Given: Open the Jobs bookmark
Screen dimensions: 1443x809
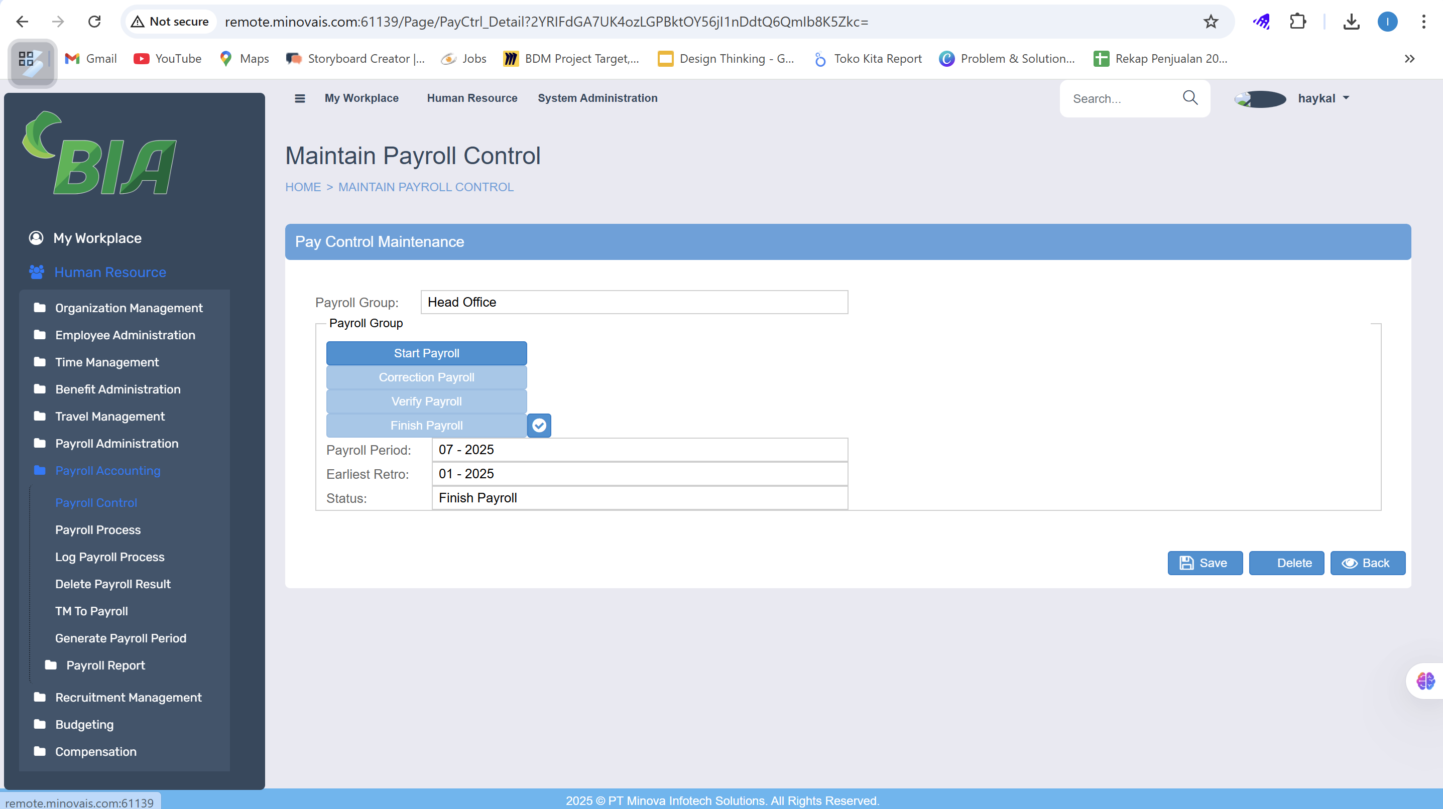Looking at the screenshot, I should point(464,59).
